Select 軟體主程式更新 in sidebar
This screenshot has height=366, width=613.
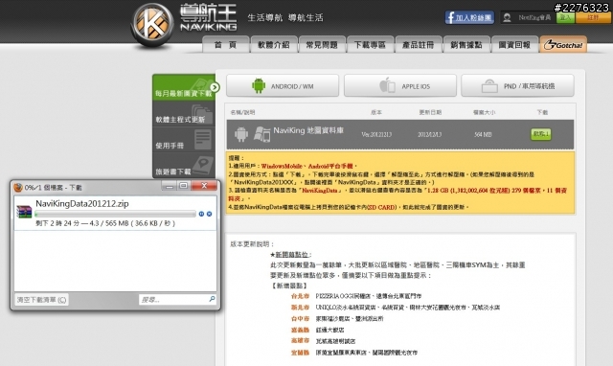183,114
